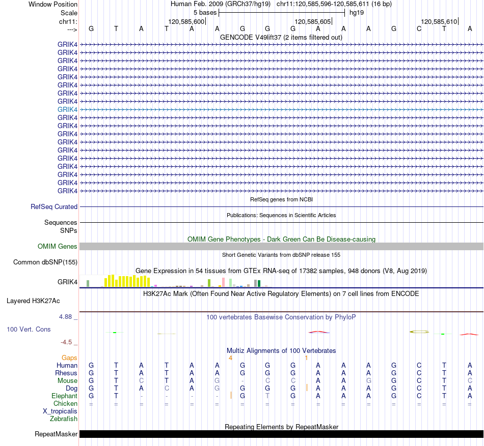Click 'Publications: Sequences in Scientific Articles' title
Image resolution: width=484 pixels, height=446 pixels.
pos(281,215)
